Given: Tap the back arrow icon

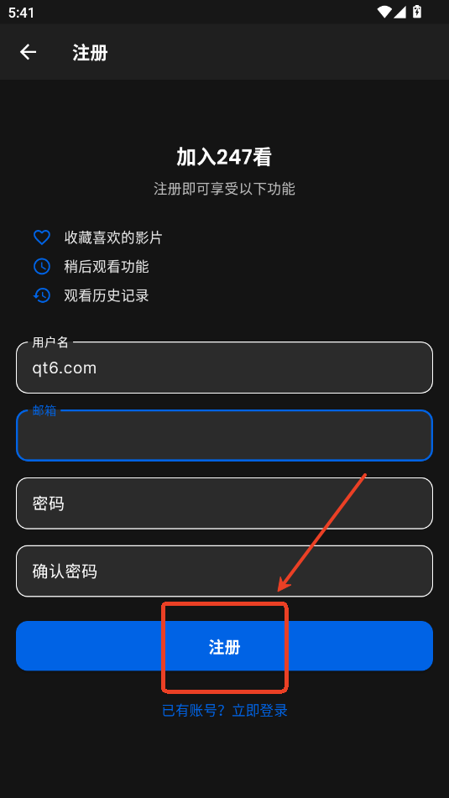Looking at the screenshot, I should click(x=28, y=52).
